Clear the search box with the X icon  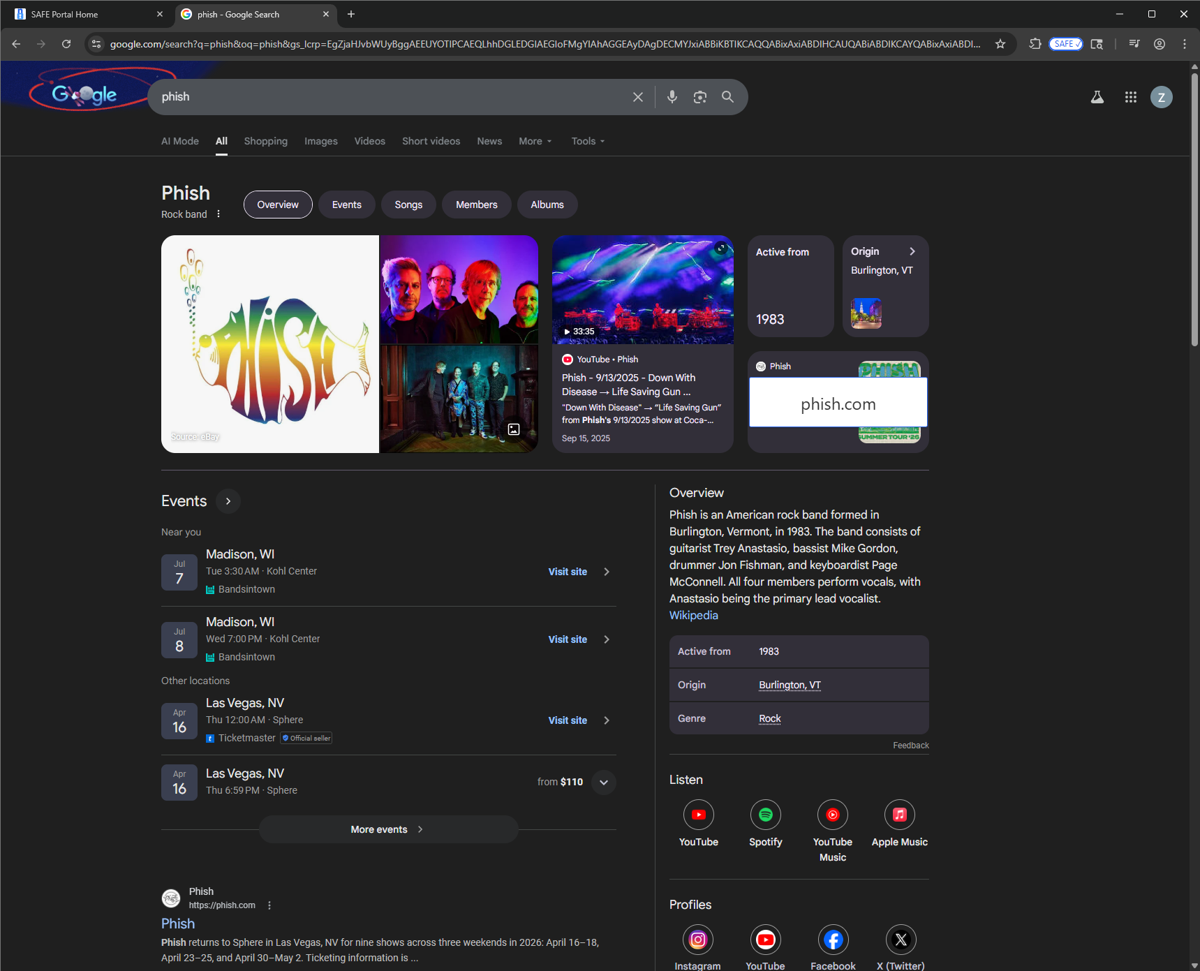(x=637, y=96)
